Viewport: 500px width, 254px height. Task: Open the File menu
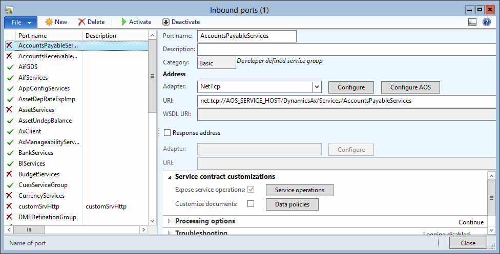(20, 22)
